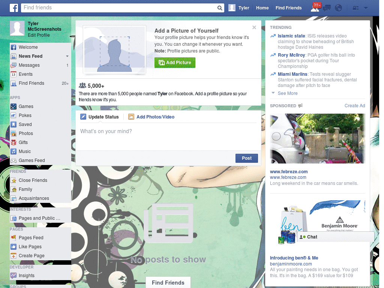This screenshot has height=288, width=384.
Task: Click the Games app icon
Action: (13, 106)
